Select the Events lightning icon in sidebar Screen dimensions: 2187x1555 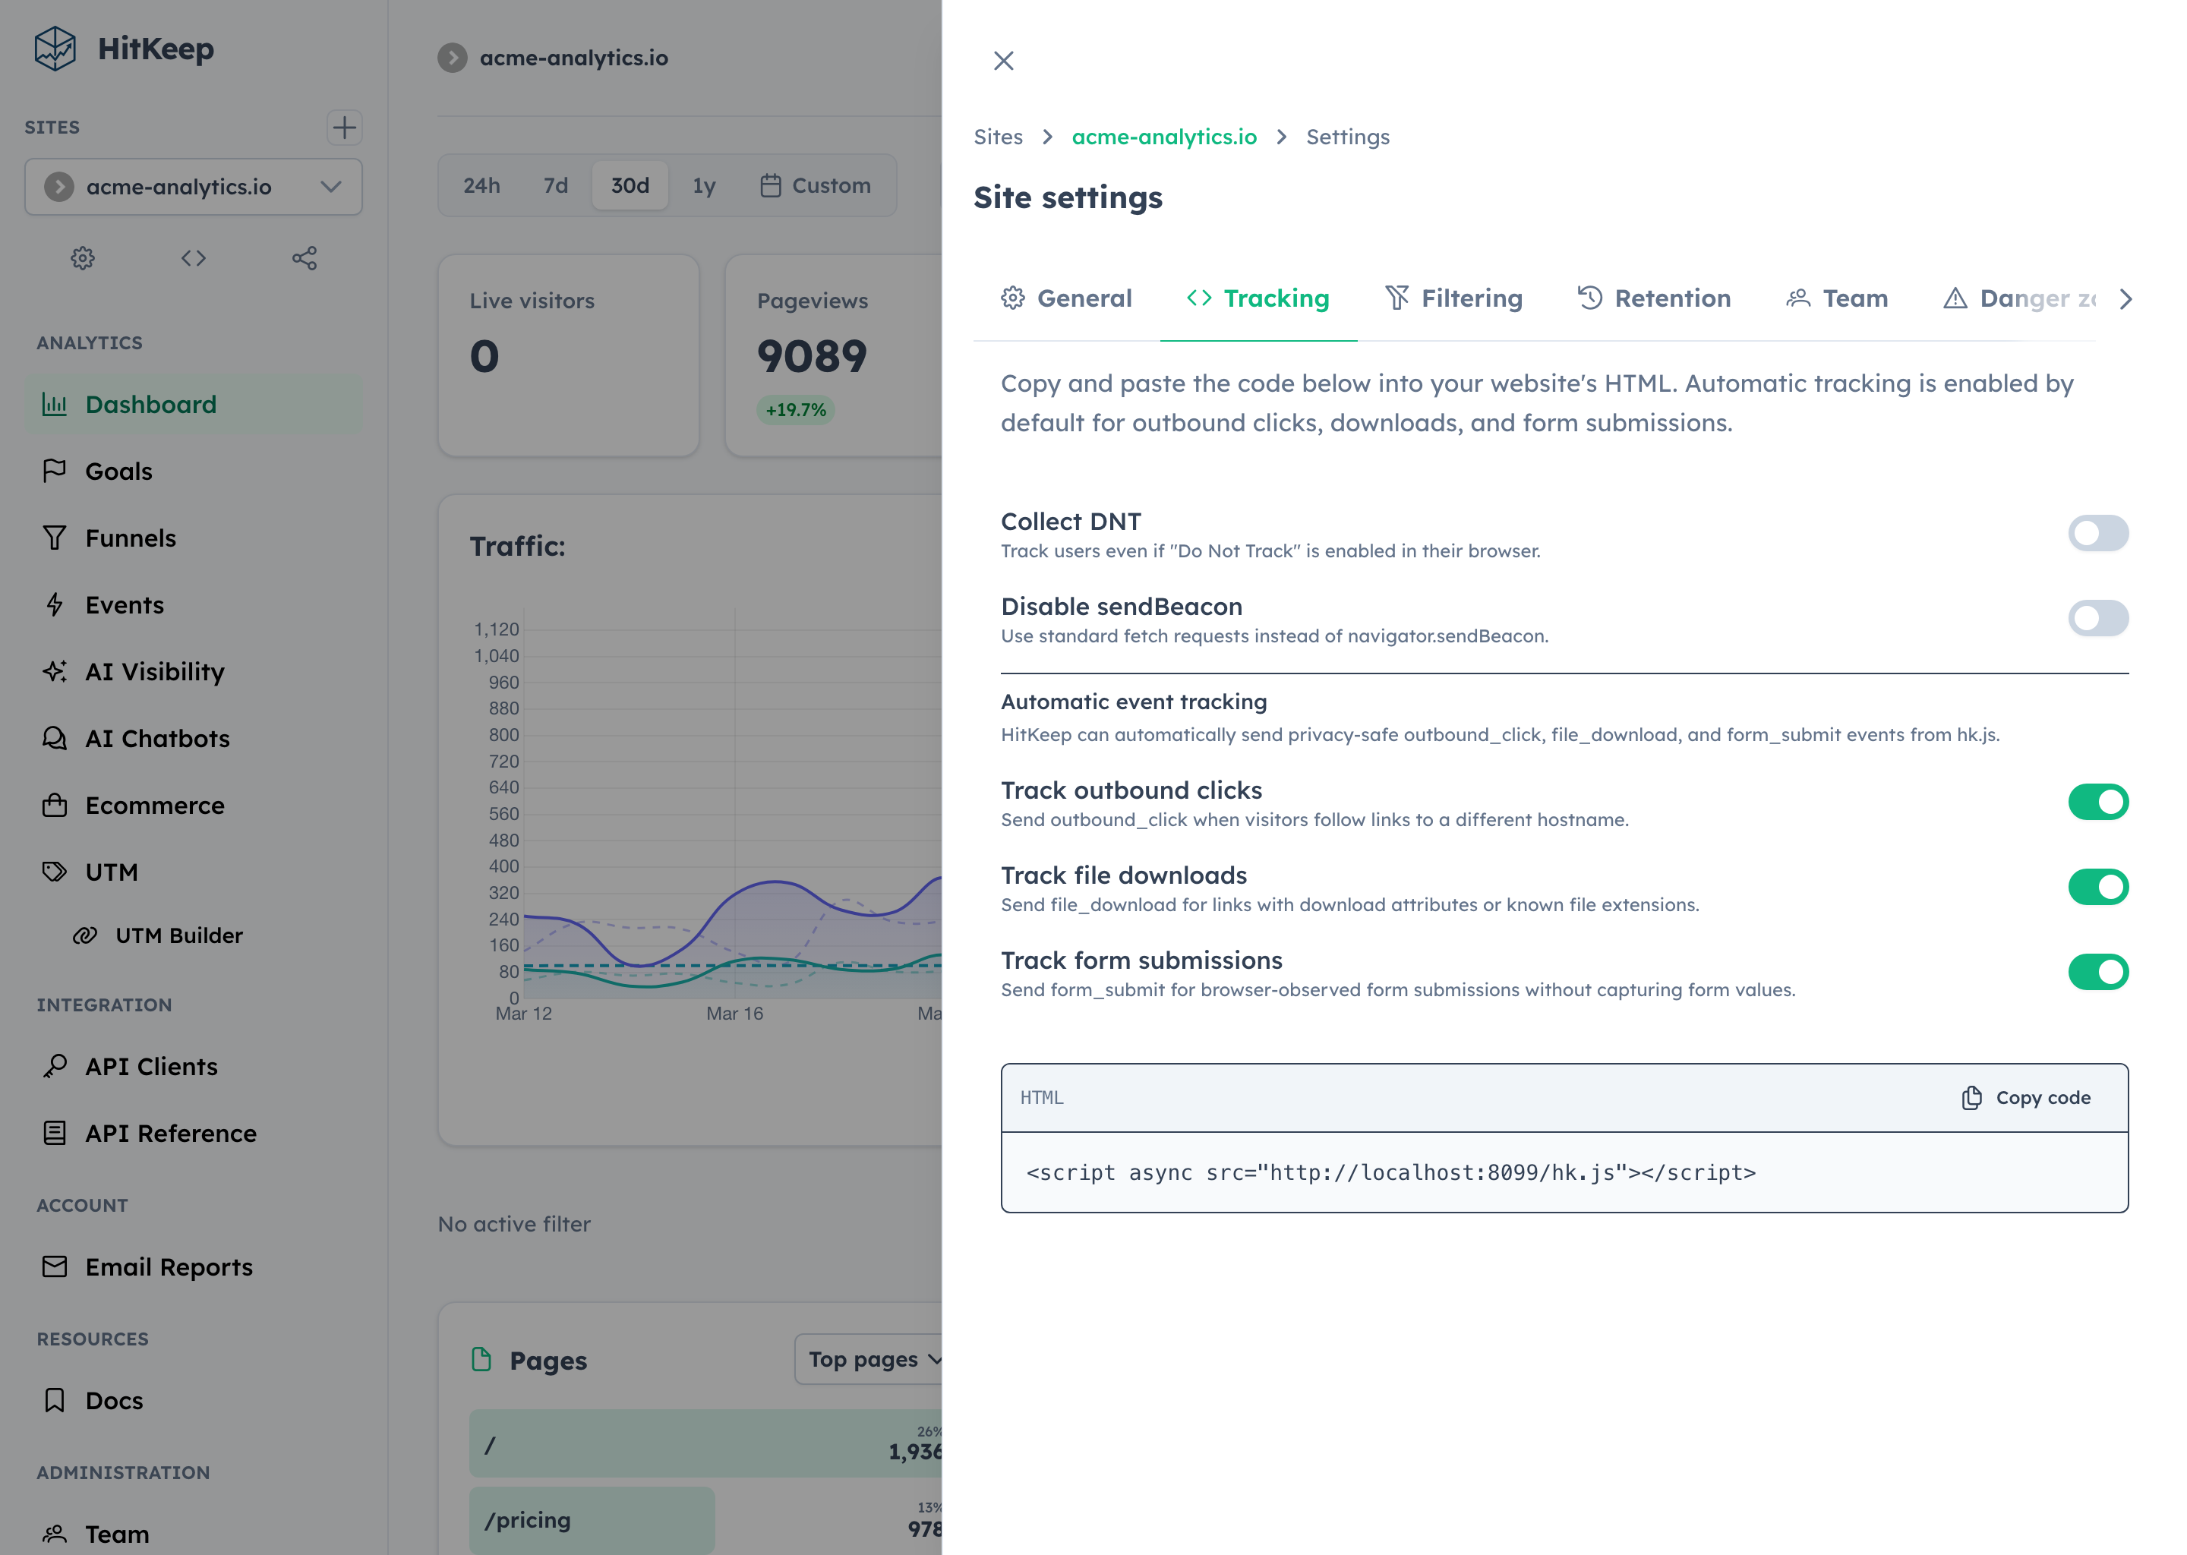click(55, 604)
